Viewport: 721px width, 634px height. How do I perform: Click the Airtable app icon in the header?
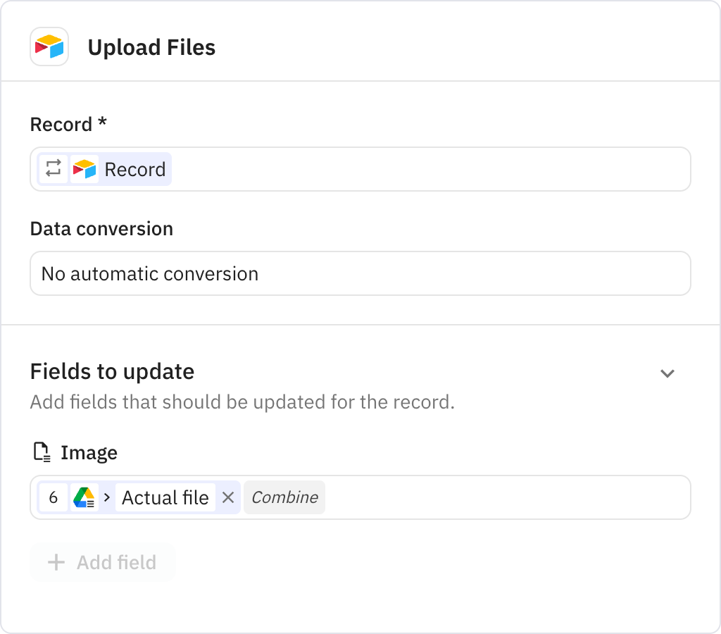click(x=49, y=47)
